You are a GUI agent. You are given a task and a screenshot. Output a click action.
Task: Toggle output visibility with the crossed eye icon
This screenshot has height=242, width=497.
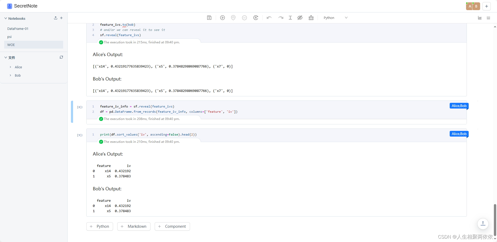pos(300,18)
